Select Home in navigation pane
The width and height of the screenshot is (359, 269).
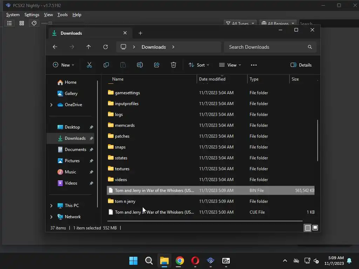(70, 82)
